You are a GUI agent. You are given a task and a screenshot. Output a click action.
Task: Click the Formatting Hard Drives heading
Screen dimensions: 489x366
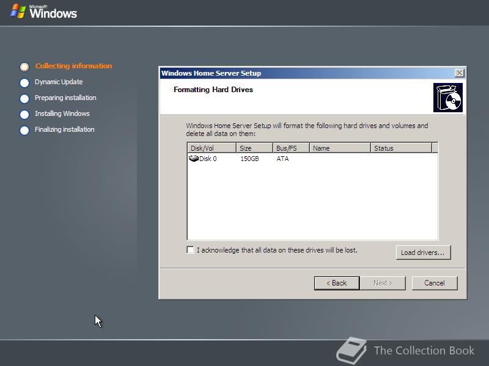213,90
